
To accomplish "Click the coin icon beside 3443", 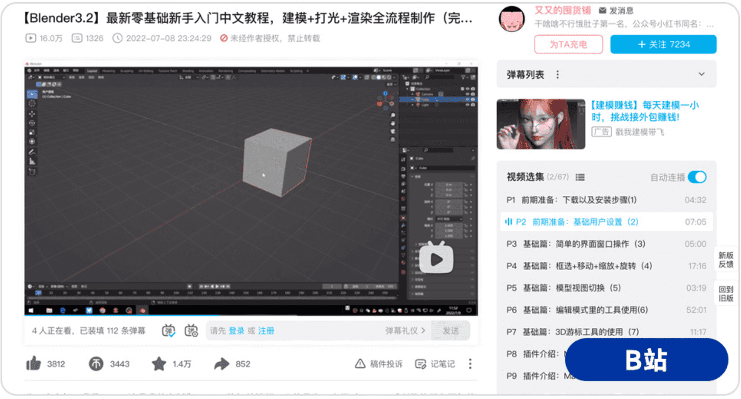I will tap(96, 364).
